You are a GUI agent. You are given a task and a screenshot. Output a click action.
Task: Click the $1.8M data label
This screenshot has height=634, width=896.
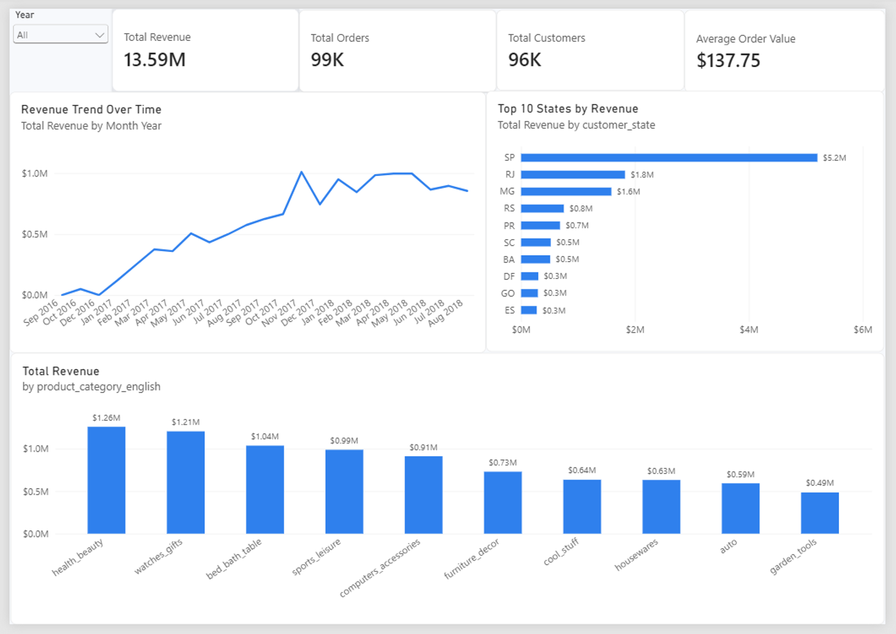[642, 175]
